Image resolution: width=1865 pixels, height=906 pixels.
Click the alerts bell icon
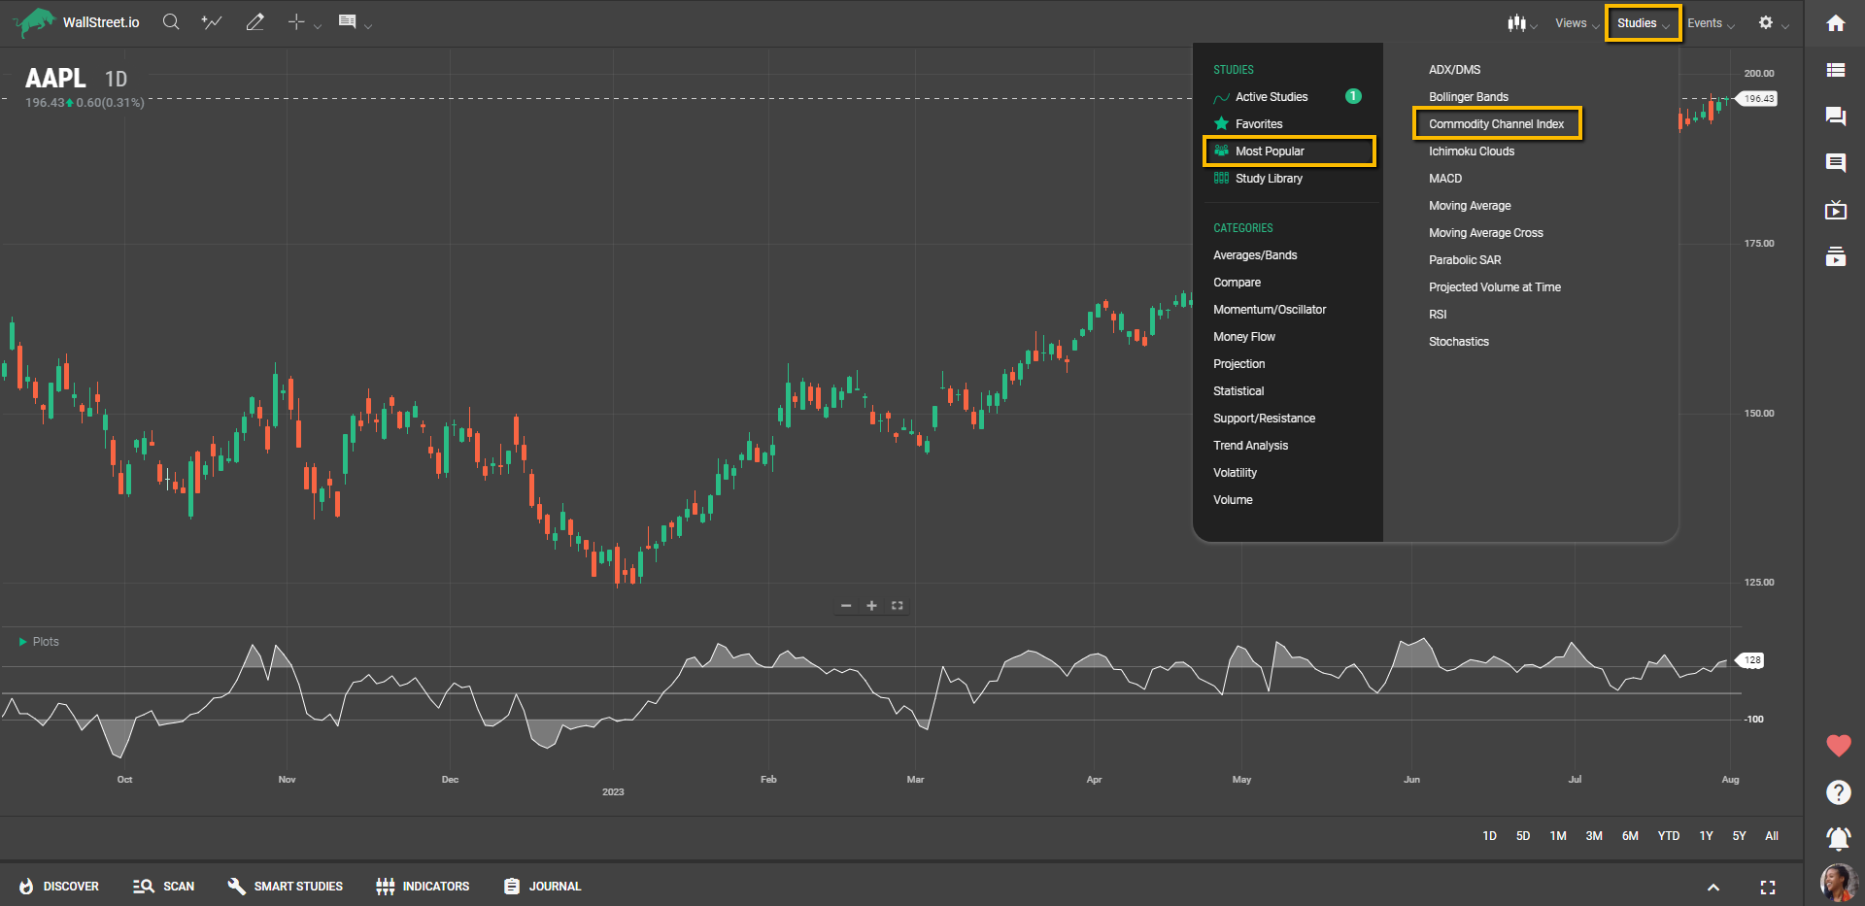1838,838
